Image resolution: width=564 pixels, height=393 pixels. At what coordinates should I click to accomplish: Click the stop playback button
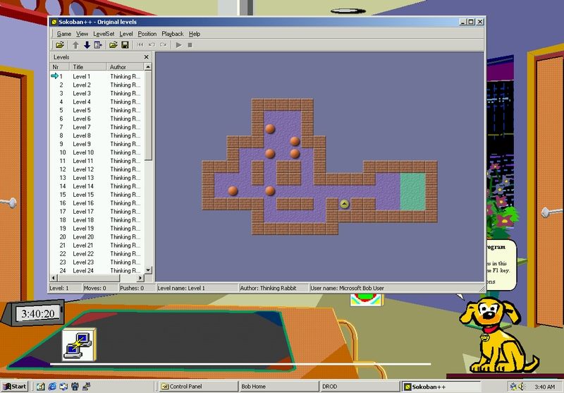190,45
